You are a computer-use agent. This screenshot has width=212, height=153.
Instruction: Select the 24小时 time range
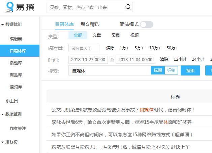coord(198,59)
